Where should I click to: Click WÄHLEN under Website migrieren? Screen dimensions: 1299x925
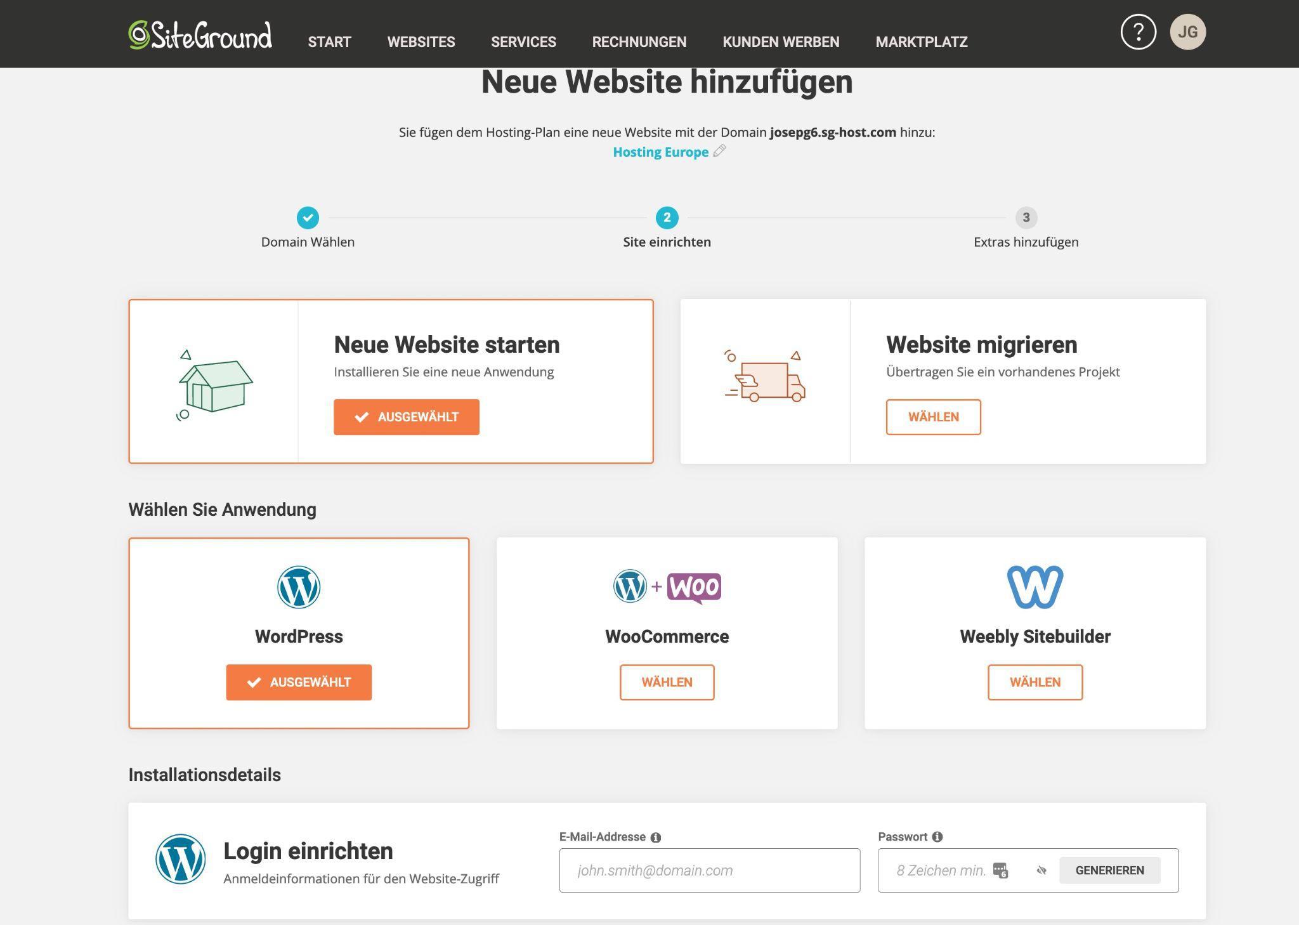pos(933,417)
